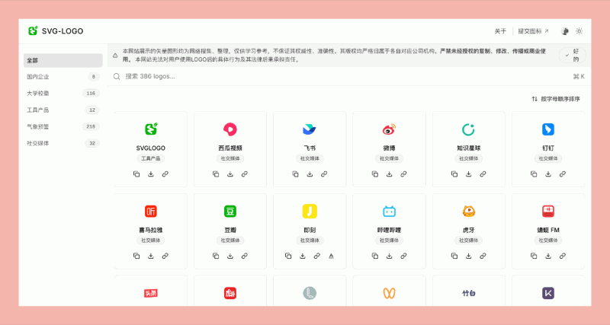
Task: Copy the 即刻 logo SVG
Action: pos(288,256)
